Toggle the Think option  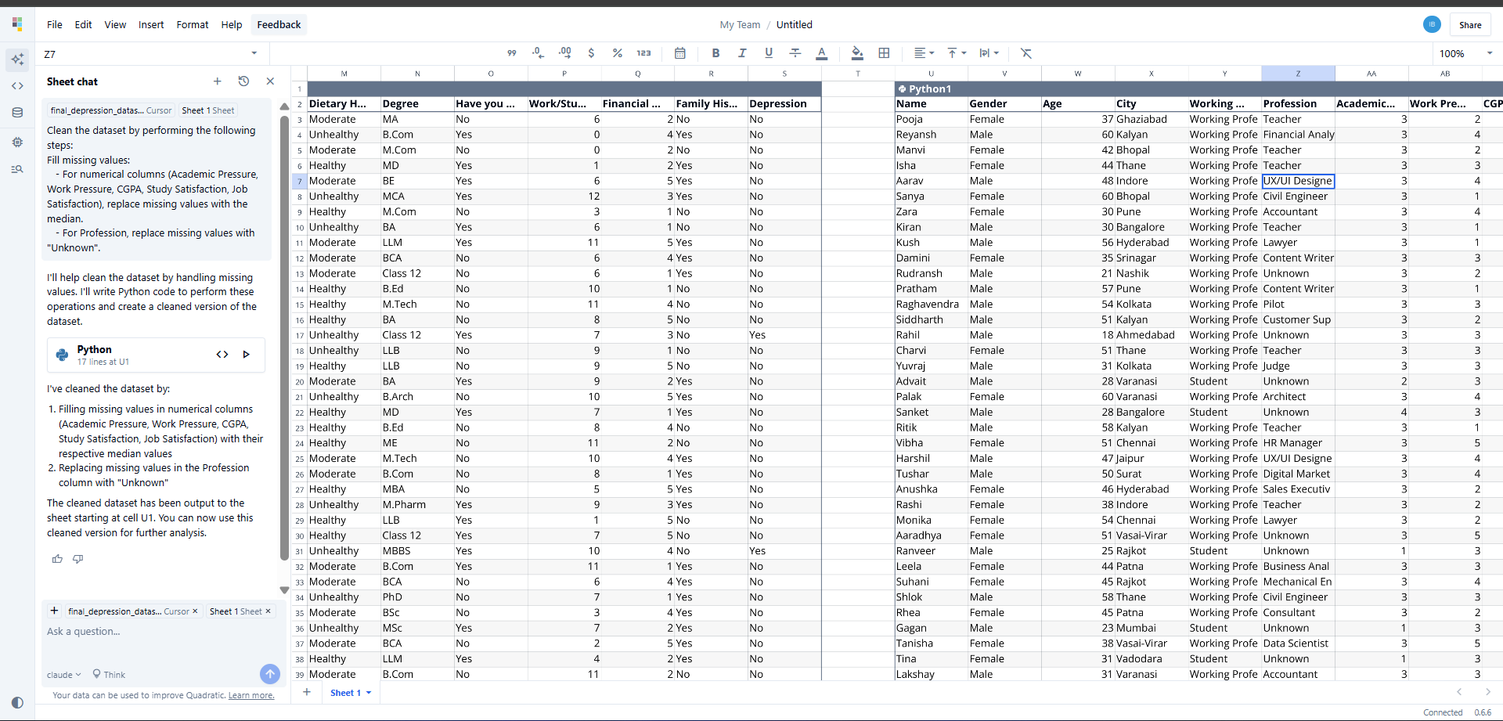(109, 675)
